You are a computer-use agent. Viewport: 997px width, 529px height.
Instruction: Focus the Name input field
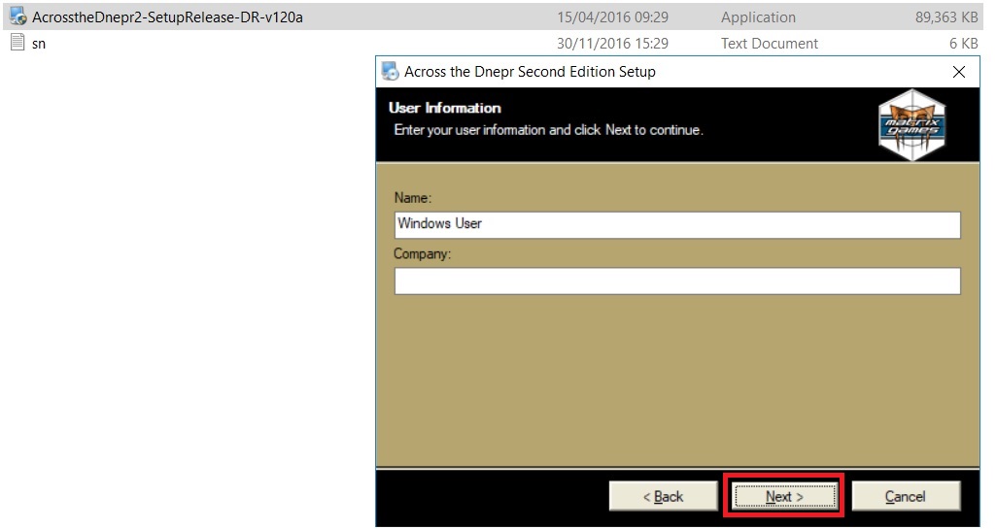tap(677, 225)
